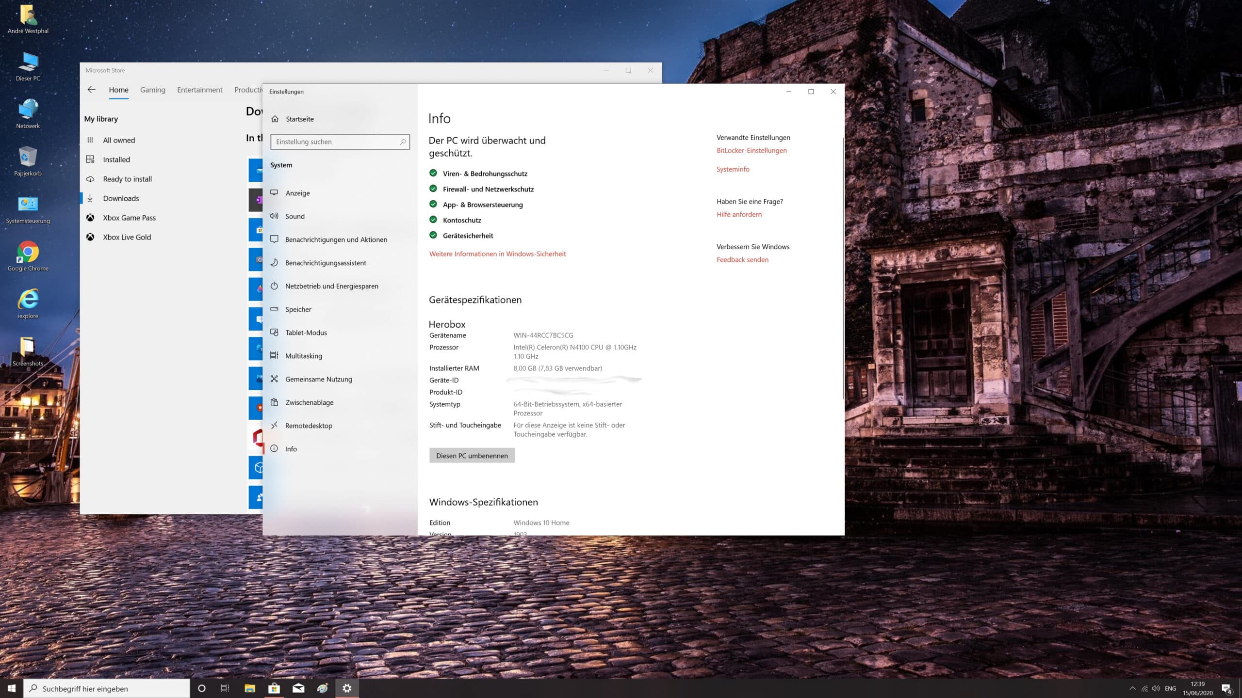Viewport: 1242px width, 698px height.
Task: Open Xbox Game Pass in Store
Action: (163, 218)
